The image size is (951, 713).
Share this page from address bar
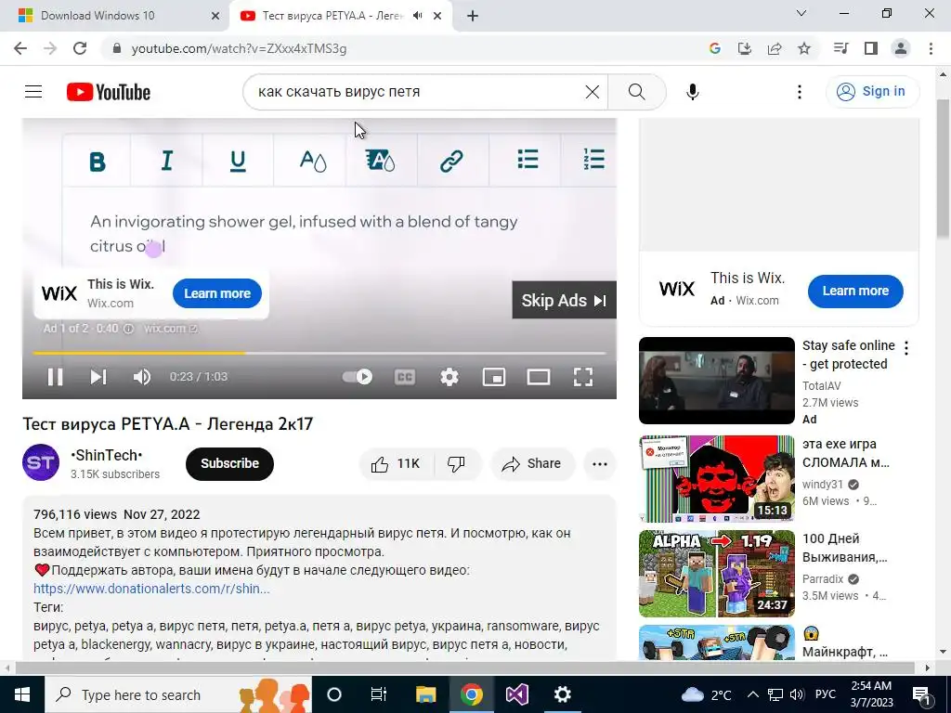click(x=775, y=48)
